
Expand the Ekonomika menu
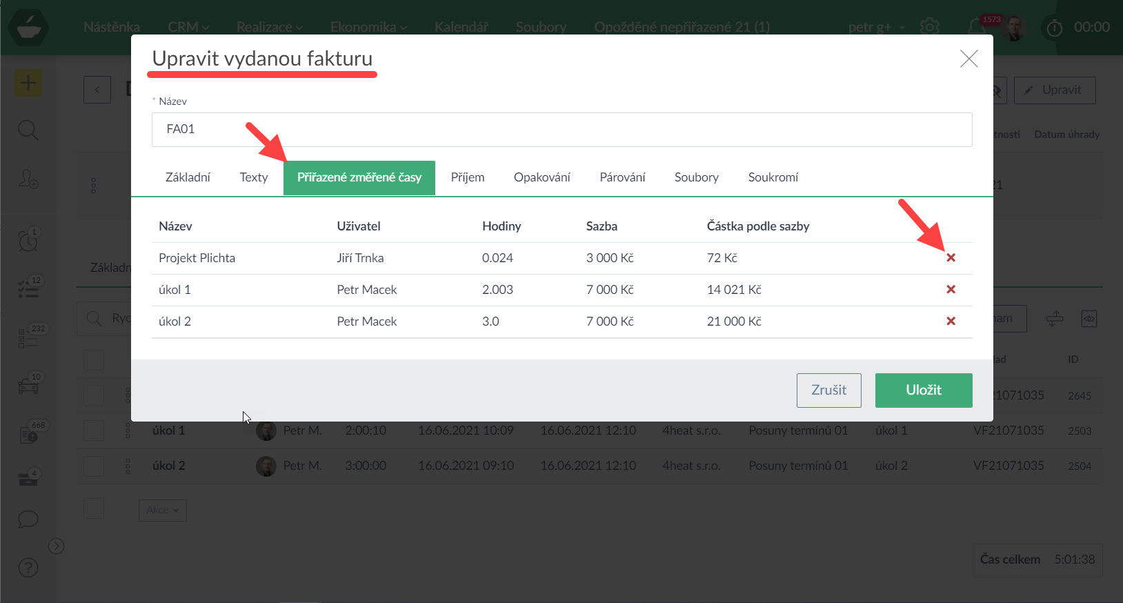368,27
